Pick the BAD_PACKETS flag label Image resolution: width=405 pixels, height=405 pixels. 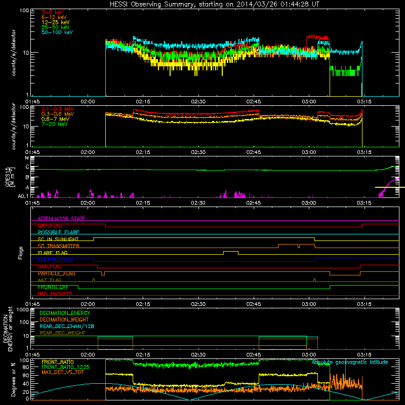pos(55,294)
